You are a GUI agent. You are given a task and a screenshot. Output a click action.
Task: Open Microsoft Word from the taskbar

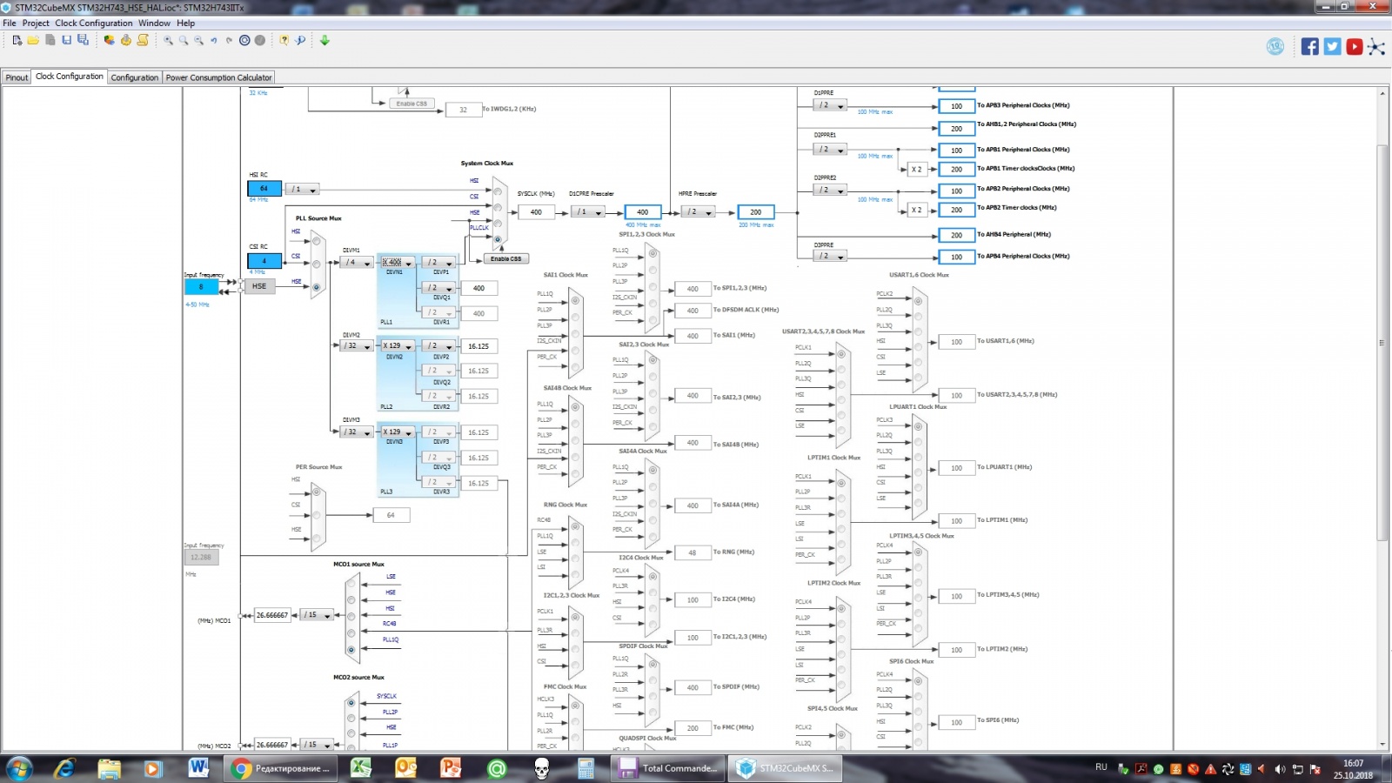tap(198, 768)
